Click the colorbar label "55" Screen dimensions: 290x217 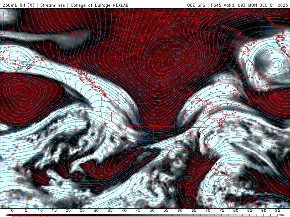coord(166,210)
